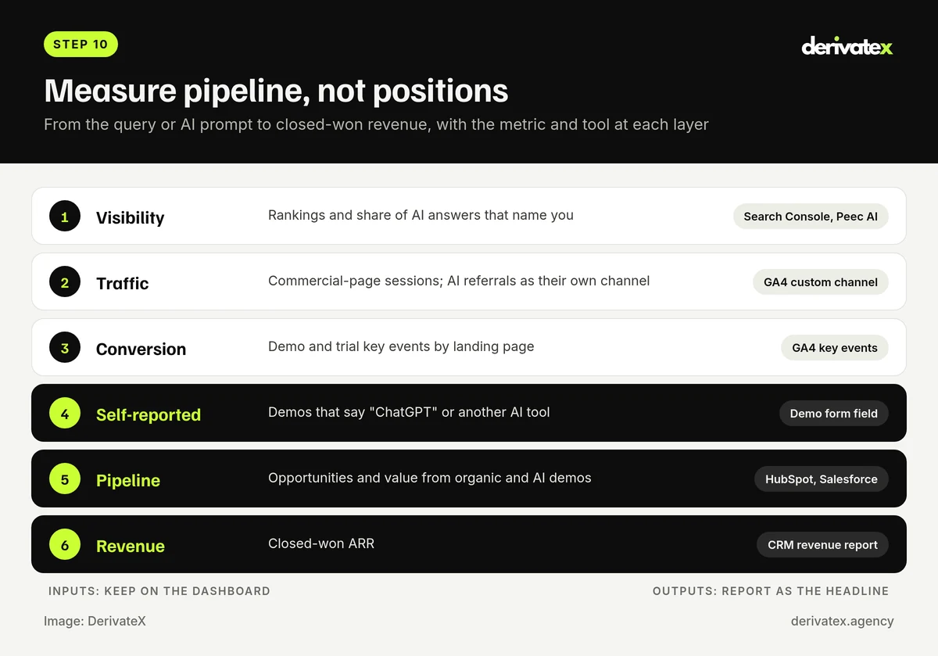The width and height of the screenshot is (938, 656).
Task: Click the Revenue row heading
Action: click(131, 547)
